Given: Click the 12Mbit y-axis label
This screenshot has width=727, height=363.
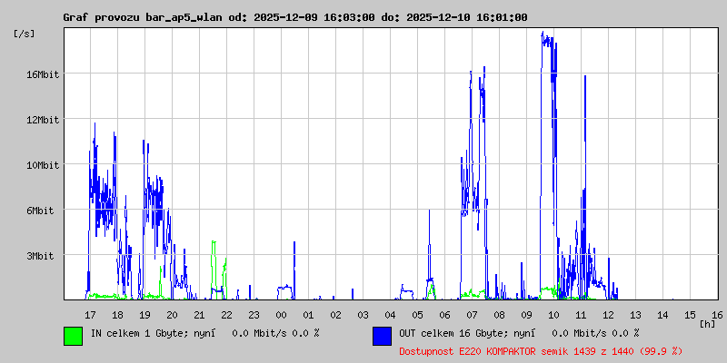Looking at the screenshot, I should (x=43, y=120).
